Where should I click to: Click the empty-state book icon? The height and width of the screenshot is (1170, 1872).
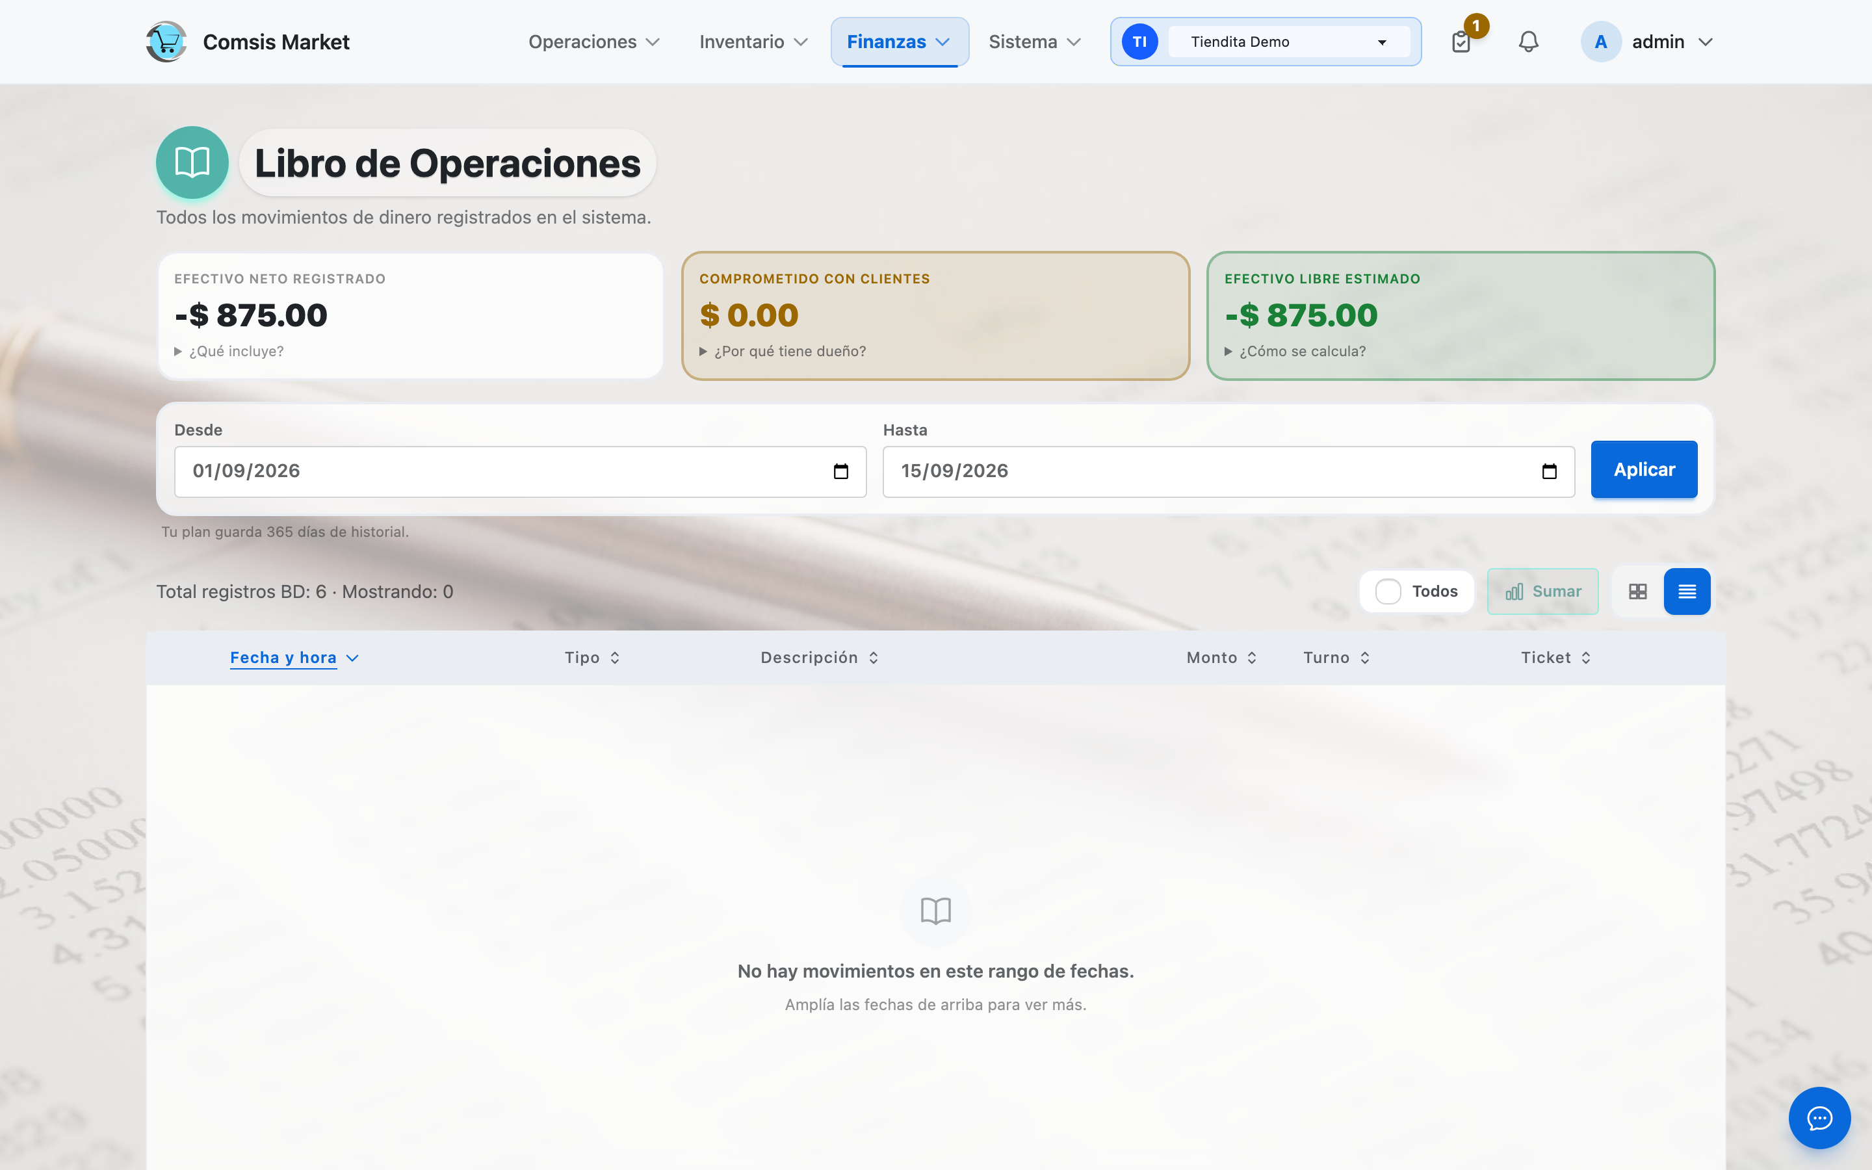tap(935, 911)
